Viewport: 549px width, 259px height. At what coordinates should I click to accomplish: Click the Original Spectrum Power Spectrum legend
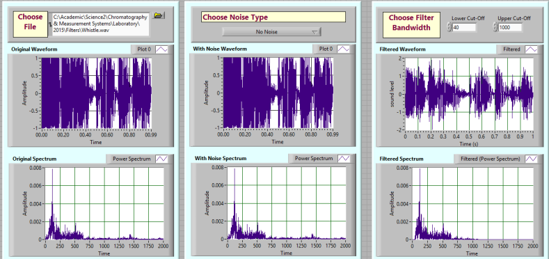tap(132, 159)
